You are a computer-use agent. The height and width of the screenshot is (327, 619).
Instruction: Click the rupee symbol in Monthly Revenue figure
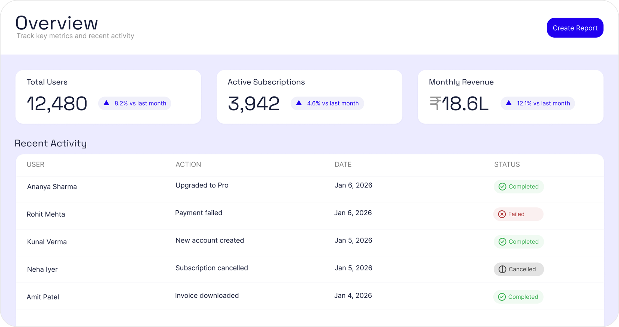(x=435, y=104)
